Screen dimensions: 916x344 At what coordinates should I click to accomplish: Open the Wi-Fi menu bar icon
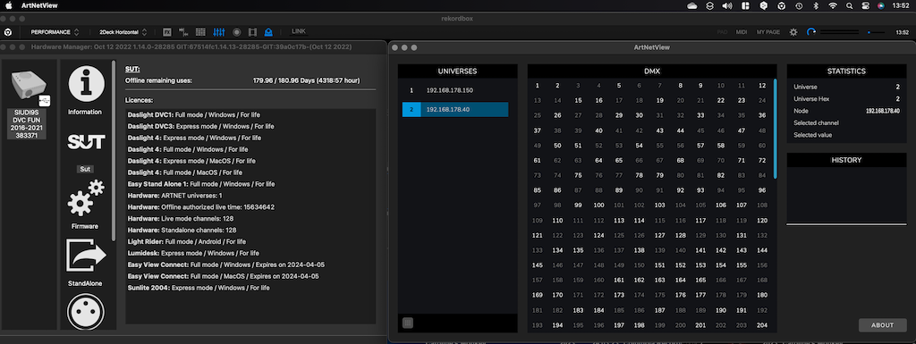coord(833,6)
